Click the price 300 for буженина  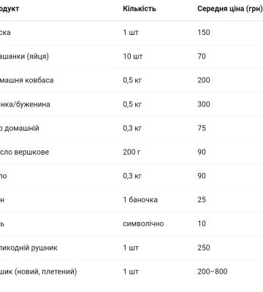[204, 104]
